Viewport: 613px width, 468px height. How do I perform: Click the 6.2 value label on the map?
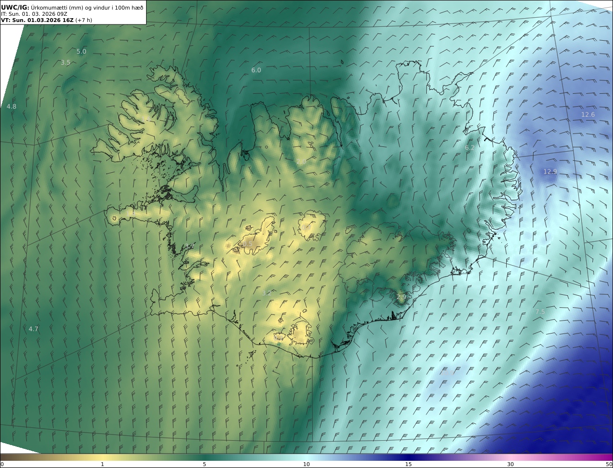pyautogui.click(x=470, y=148)
